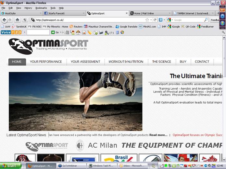Go back with the browser Back arrow
Screen dimensions: 226x169
[4, 20]
